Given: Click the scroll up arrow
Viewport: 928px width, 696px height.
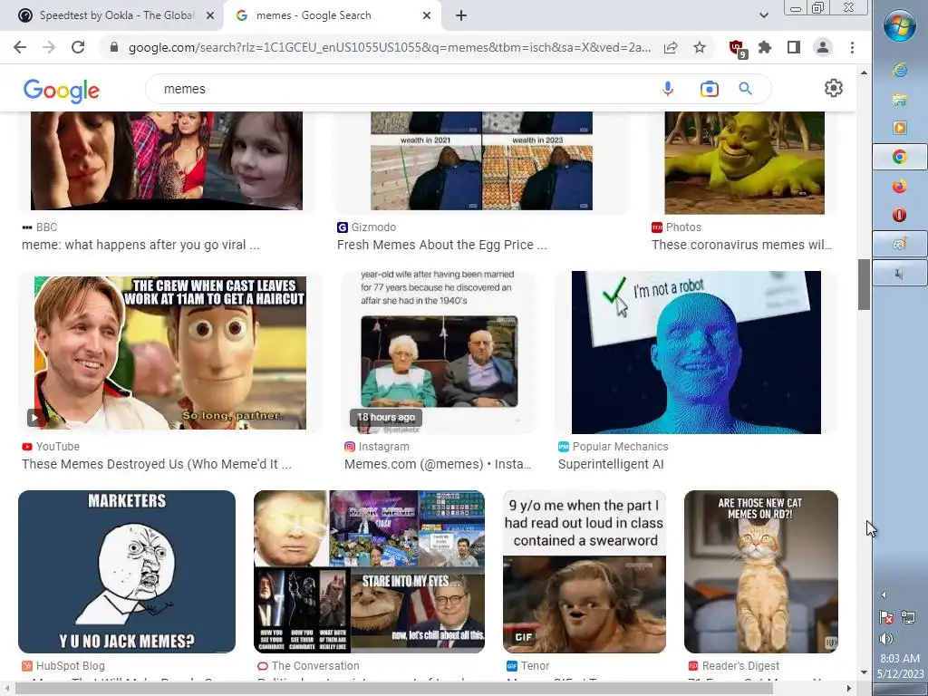Looking at the screenshot, I should (864, 72).
